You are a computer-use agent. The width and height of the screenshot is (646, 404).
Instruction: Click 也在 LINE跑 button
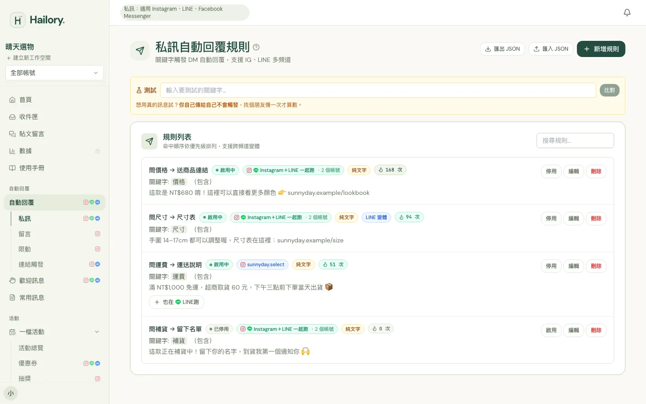(176, 302)
